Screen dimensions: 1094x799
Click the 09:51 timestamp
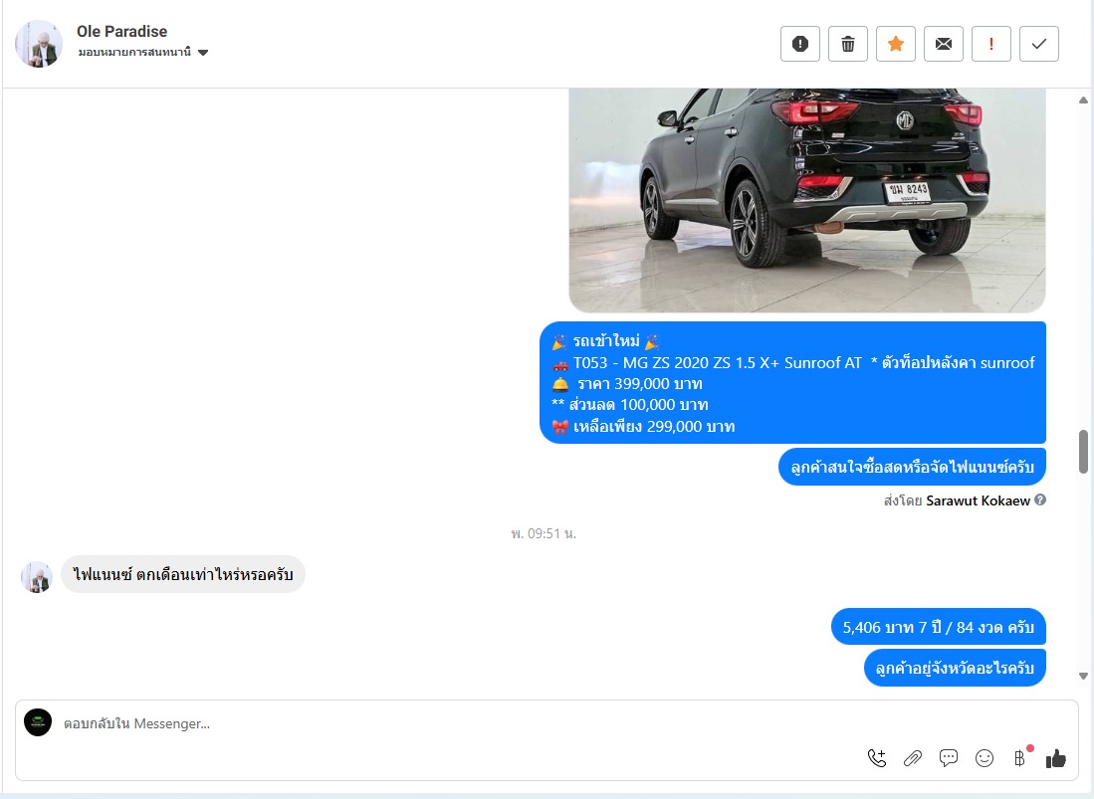[544, 533]
